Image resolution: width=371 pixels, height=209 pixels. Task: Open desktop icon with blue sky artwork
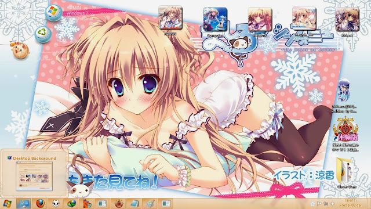[215, 19]
